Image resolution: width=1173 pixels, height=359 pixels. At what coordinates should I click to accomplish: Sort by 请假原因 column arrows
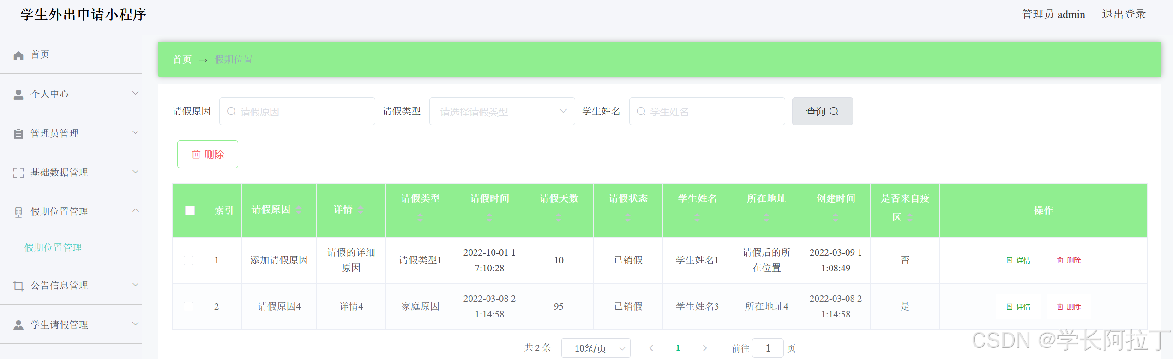(299, 209)
